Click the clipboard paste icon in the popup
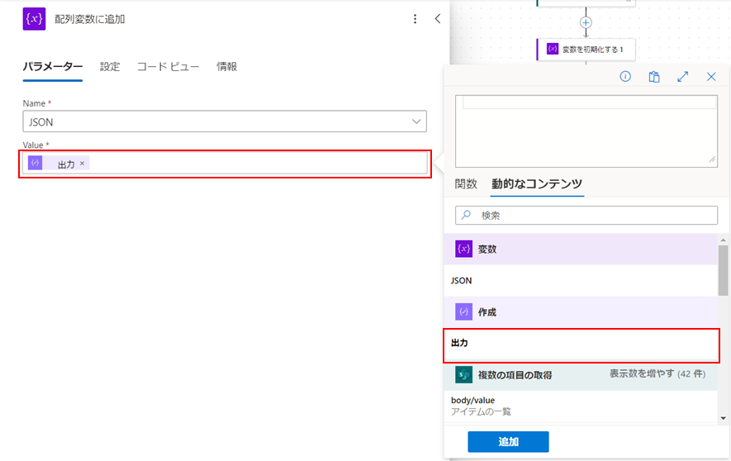731x461 pixels. 654,77
